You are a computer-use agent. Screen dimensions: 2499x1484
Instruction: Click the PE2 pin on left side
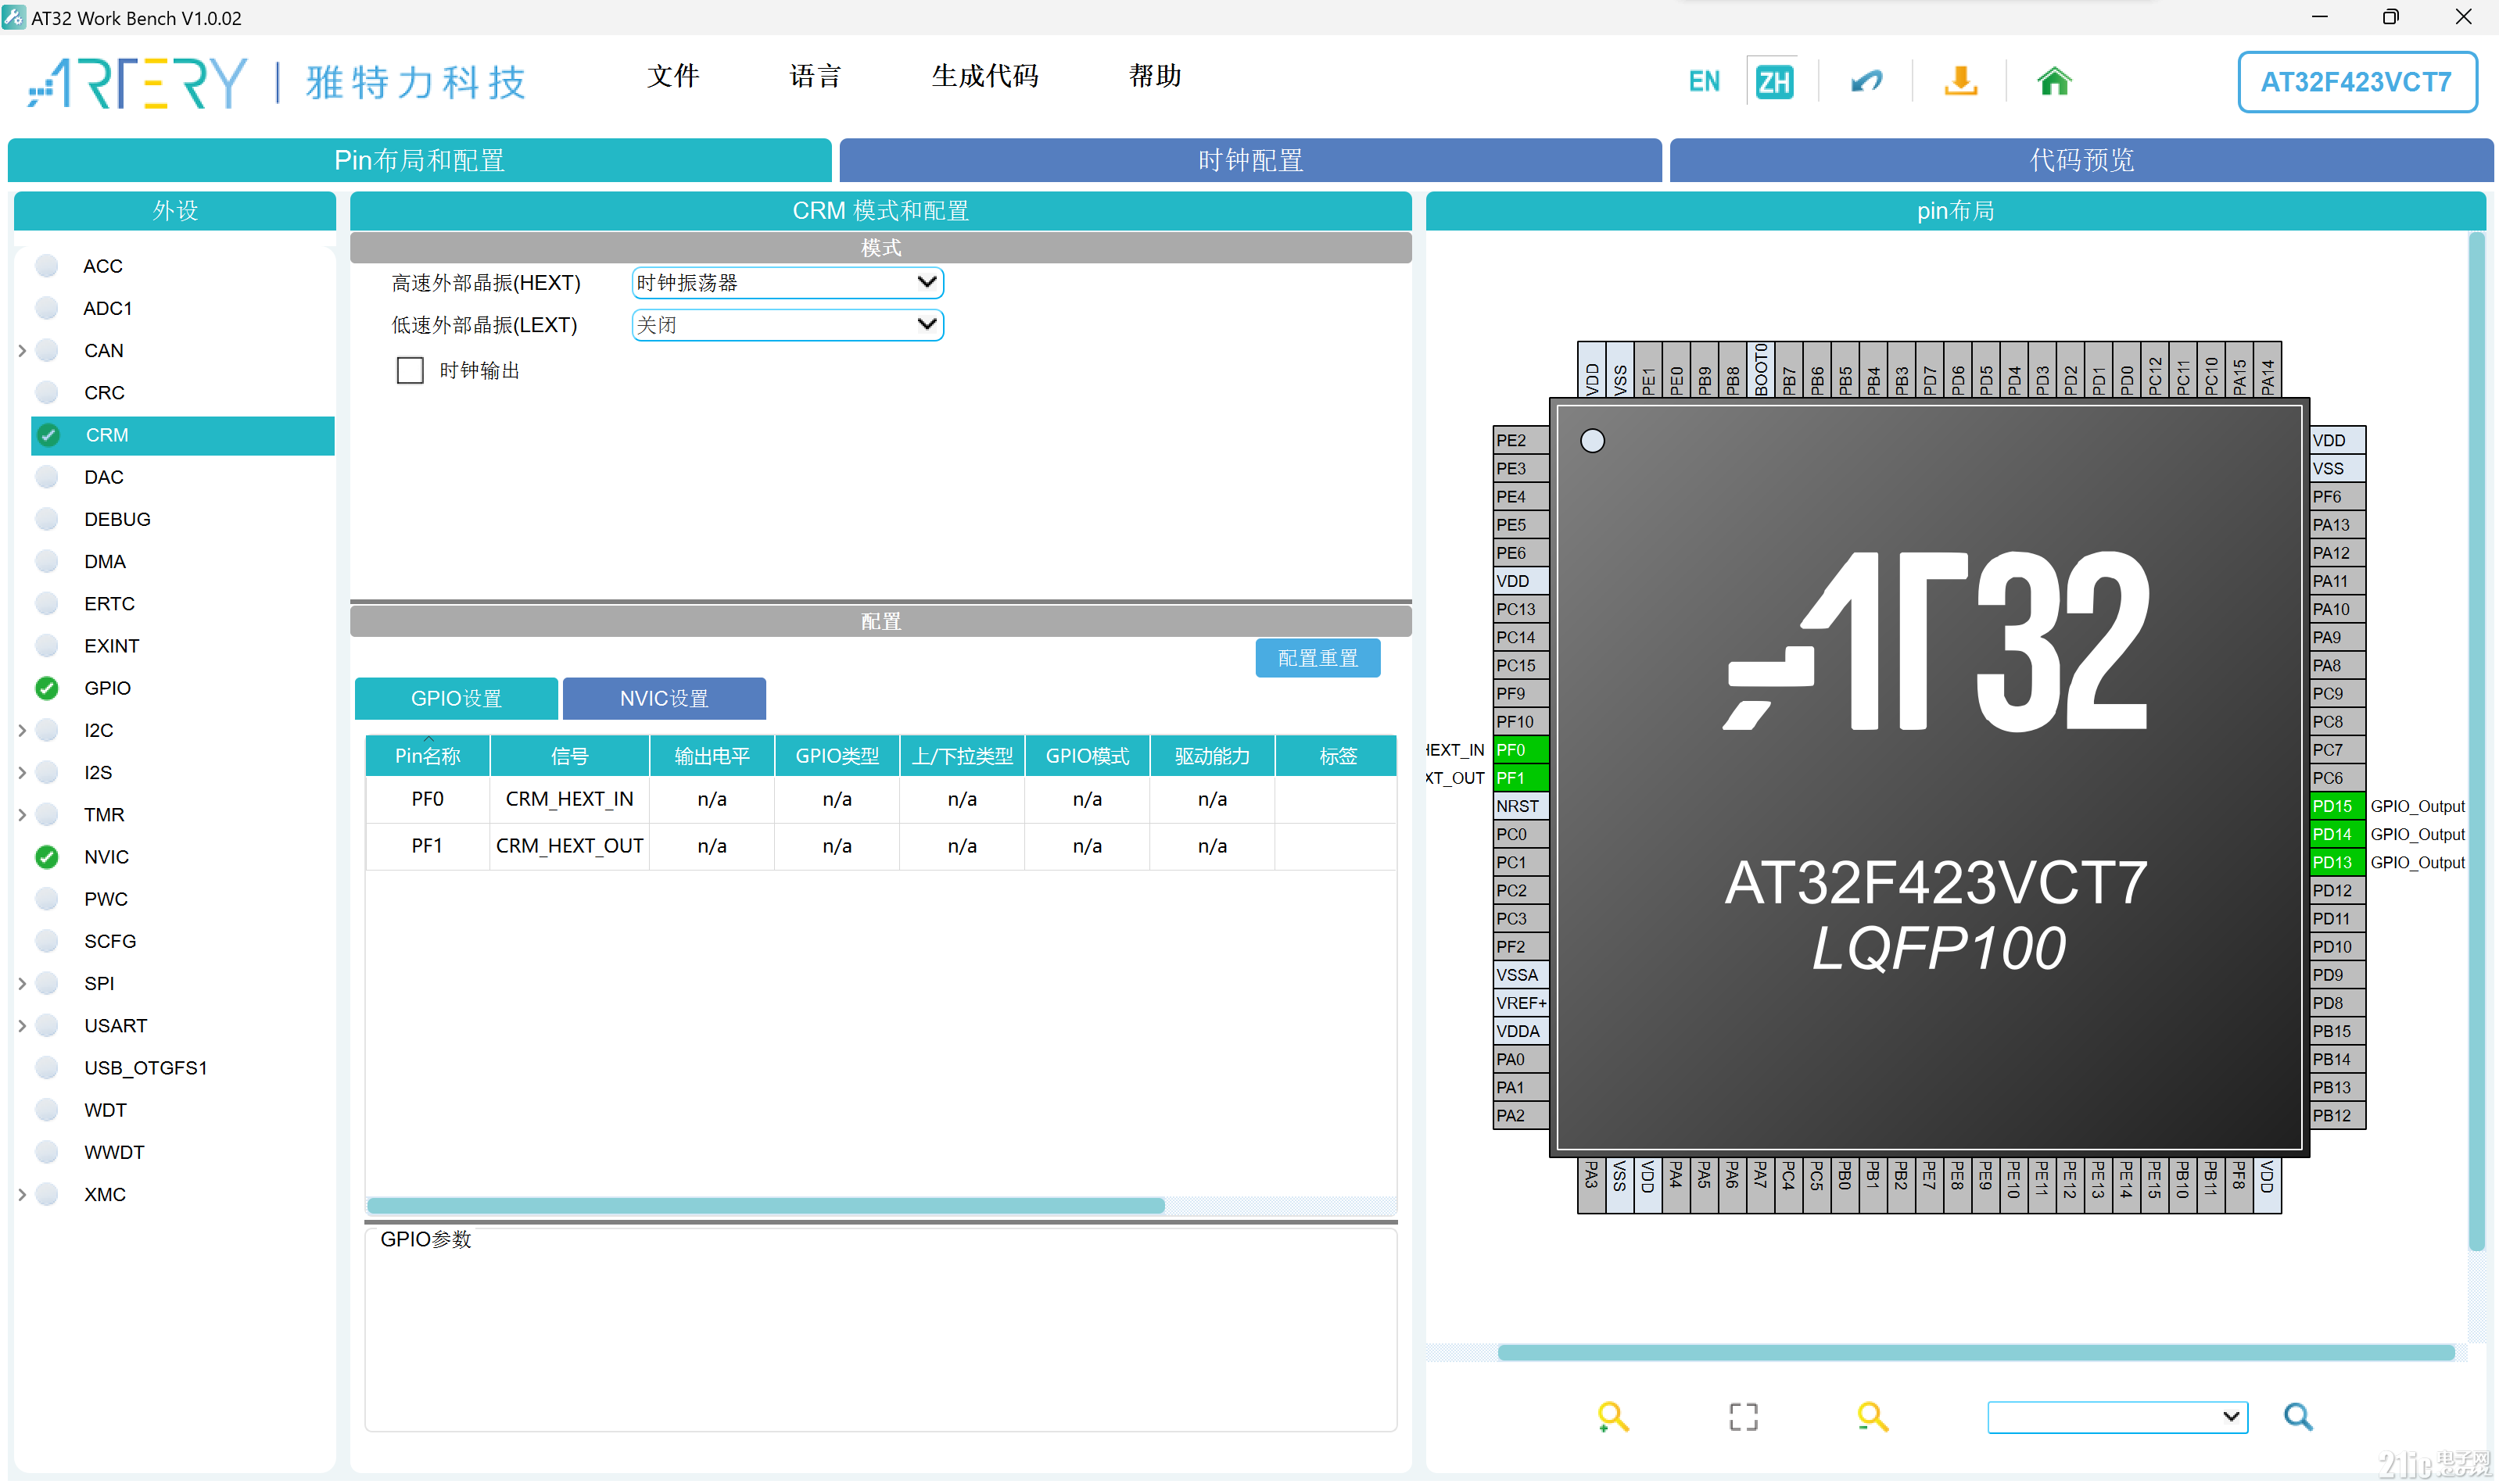(x=1519, y=440)
